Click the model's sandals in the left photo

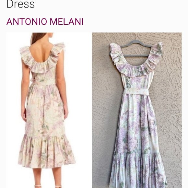pyautogui.click(x=48, y=186)
